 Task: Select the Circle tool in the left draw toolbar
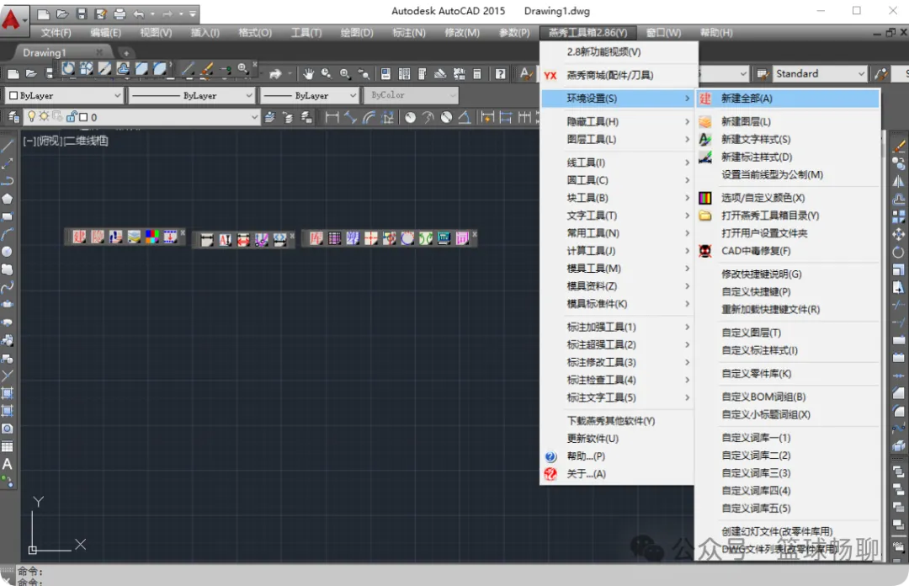click(x=7, y=251)
